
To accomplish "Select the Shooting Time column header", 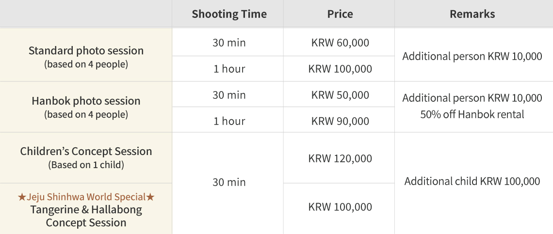I will (x=229, y=14).
